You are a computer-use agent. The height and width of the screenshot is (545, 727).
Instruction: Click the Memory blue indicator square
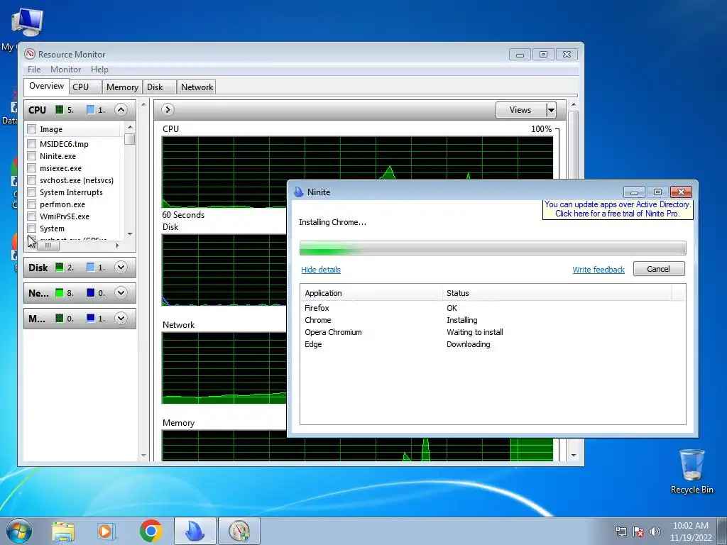[90, 319]
